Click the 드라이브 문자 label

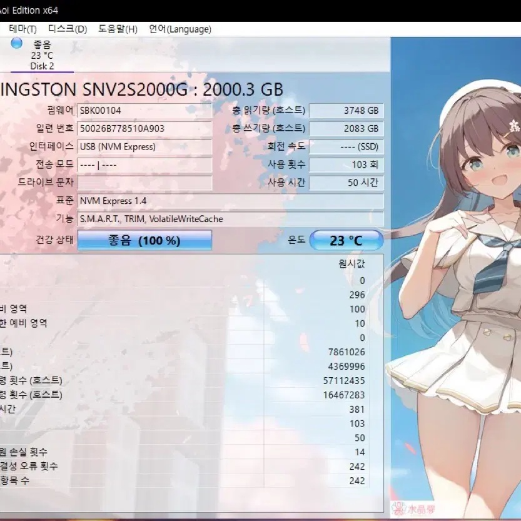tap(46, 182)
